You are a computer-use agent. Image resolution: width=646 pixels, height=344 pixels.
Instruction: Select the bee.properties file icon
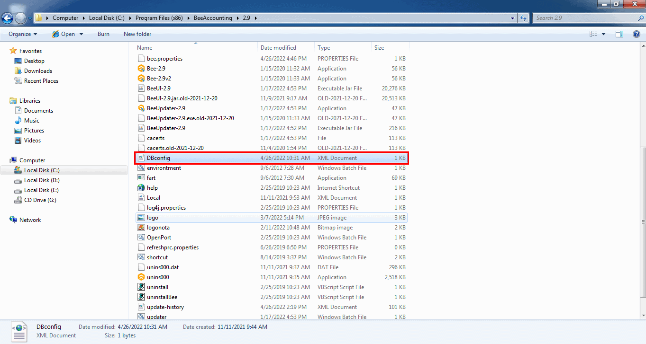[x=141, y=59]
